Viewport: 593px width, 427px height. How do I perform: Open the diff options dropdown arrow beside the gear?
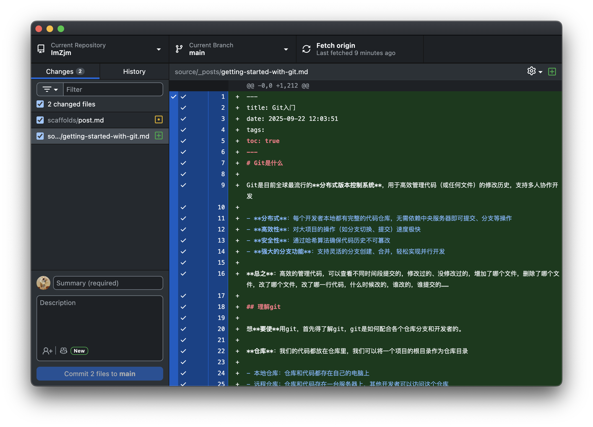pos(539,71)
